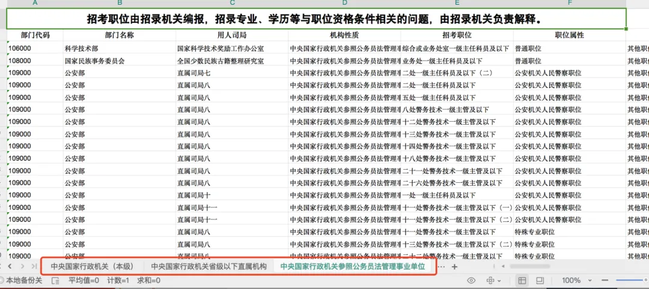Select the 一处一级主任科员及以下 cell
Screen dimensions: 649x289
pos(457,195)
